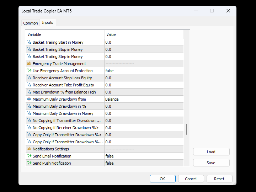Click the Value column header
The height and width of the screenshot is (192, 256).
144,34
